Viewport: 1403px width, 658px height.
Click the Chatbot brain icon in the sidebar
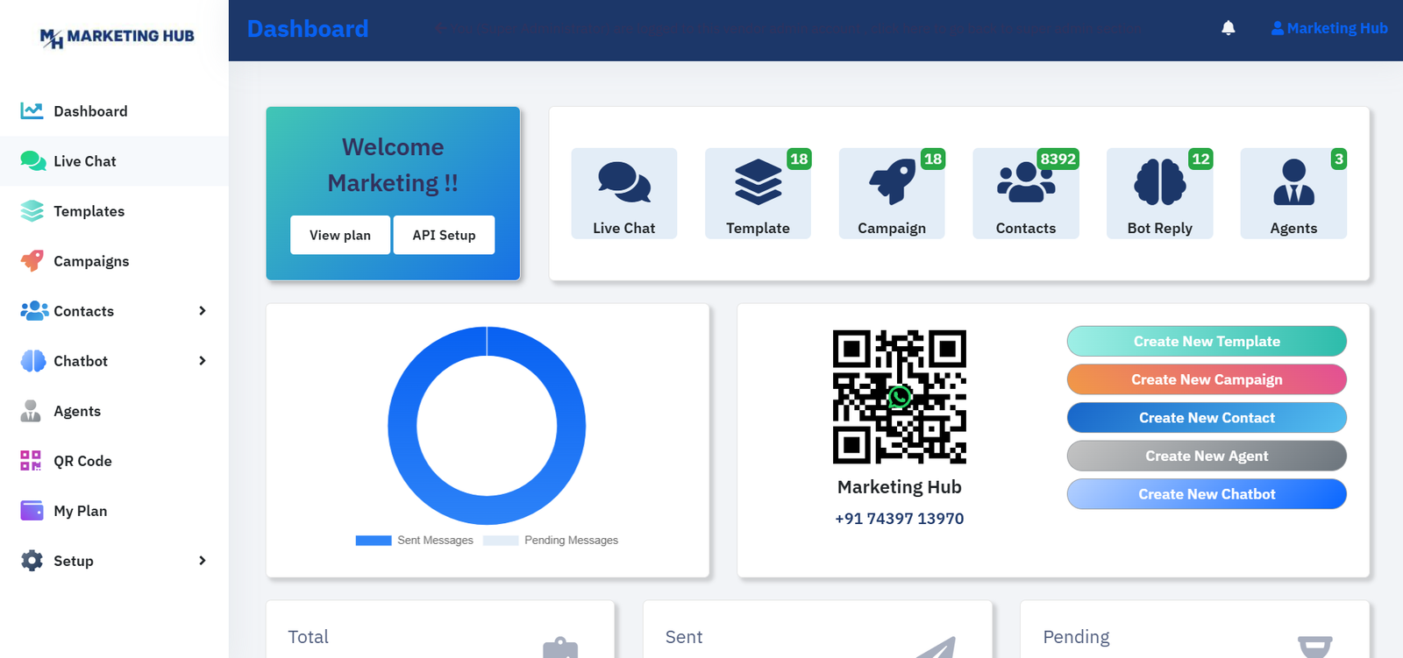(33, 360)
